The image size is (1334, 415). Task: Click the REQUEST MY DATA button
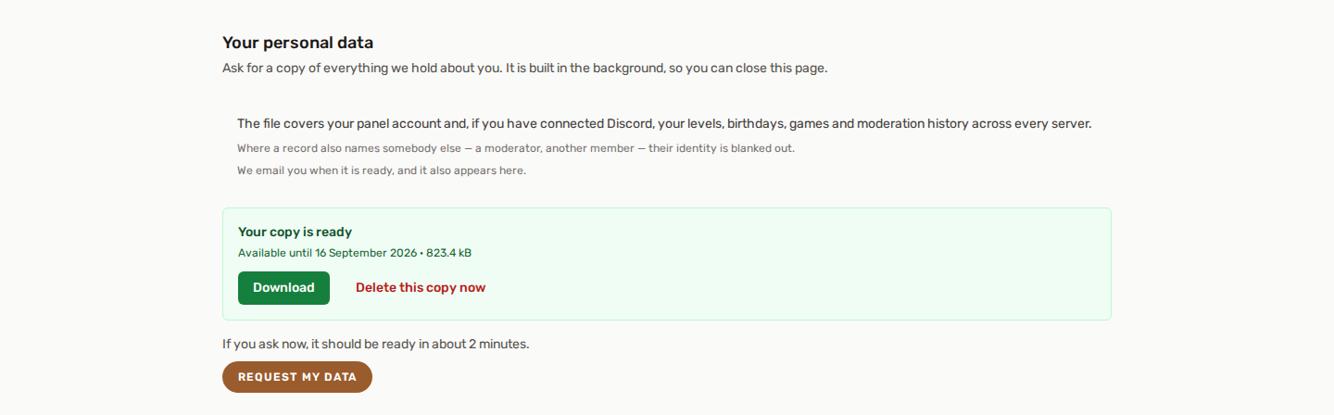point(297,377)
